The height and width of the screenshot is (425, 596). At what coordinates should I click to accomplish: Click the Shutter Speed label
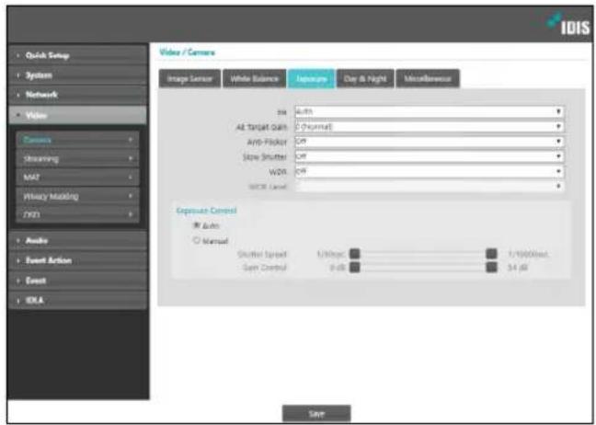[x=262, y=254]
